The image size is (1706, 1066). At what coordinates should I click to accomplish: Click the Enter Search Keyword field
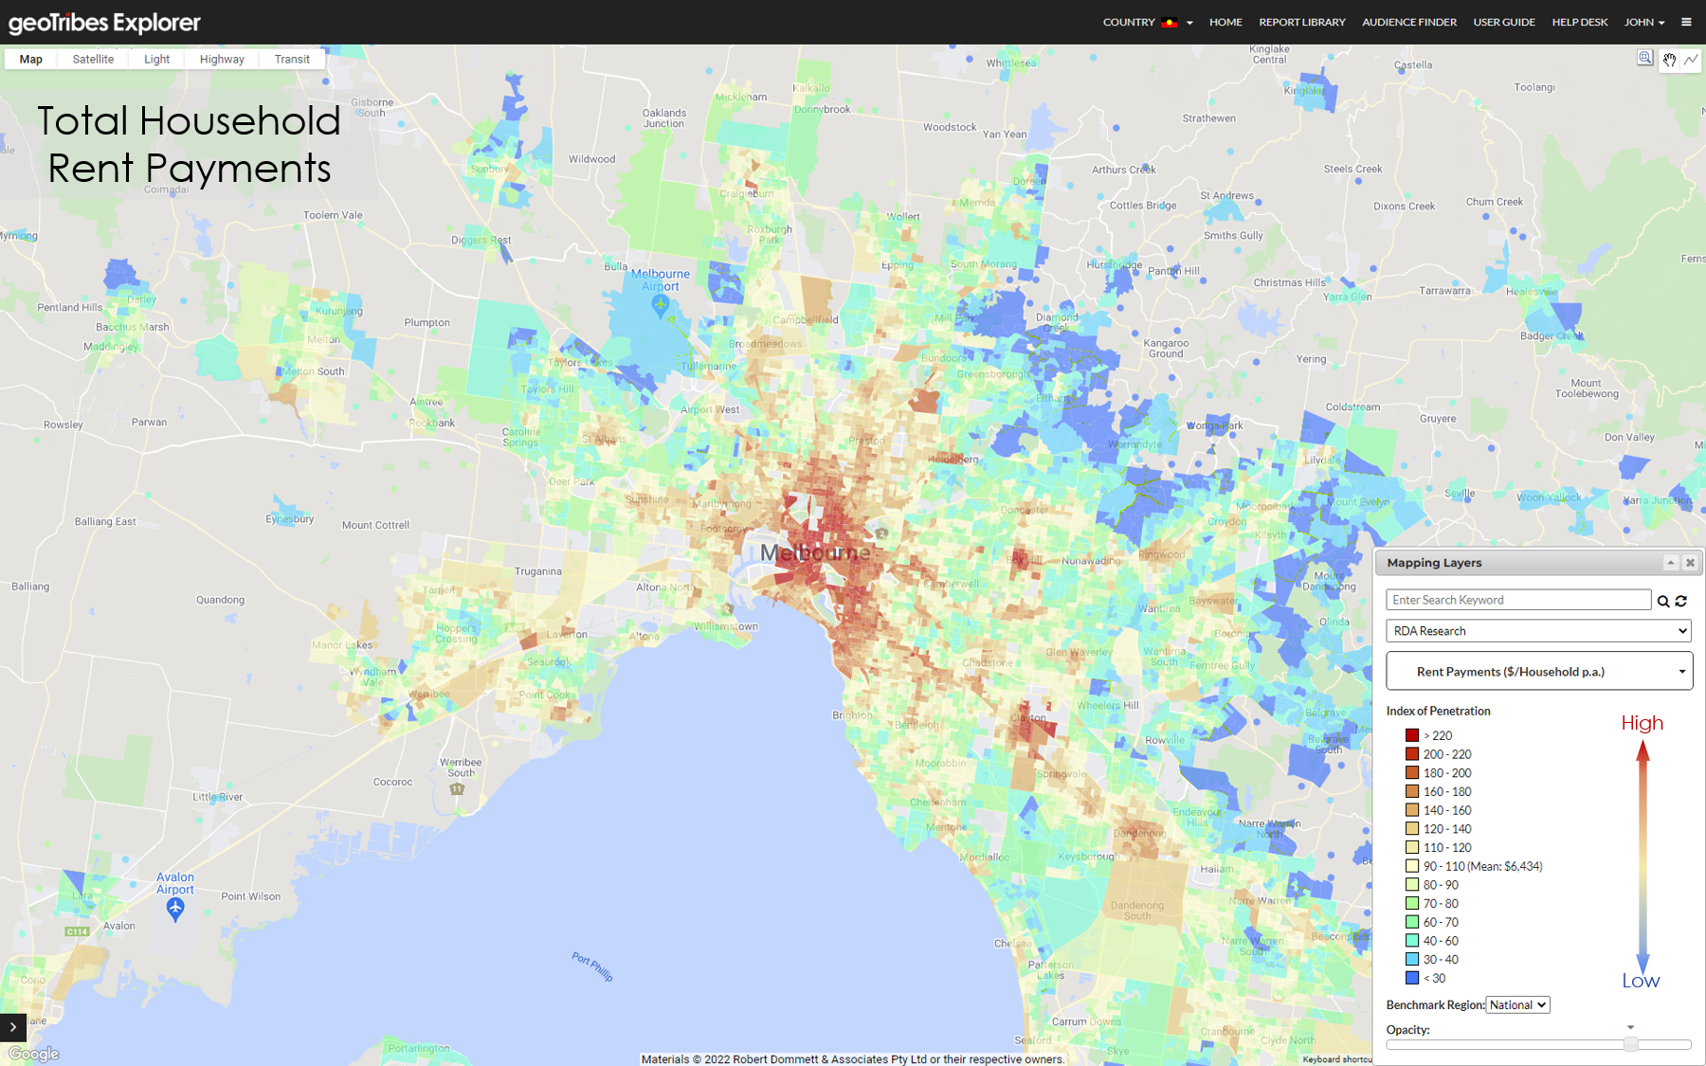(x=1516, y=600)
